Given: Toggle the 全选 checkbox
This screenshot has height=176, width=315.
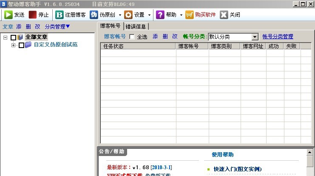Looking at the screenshot, I should [132, 37].
